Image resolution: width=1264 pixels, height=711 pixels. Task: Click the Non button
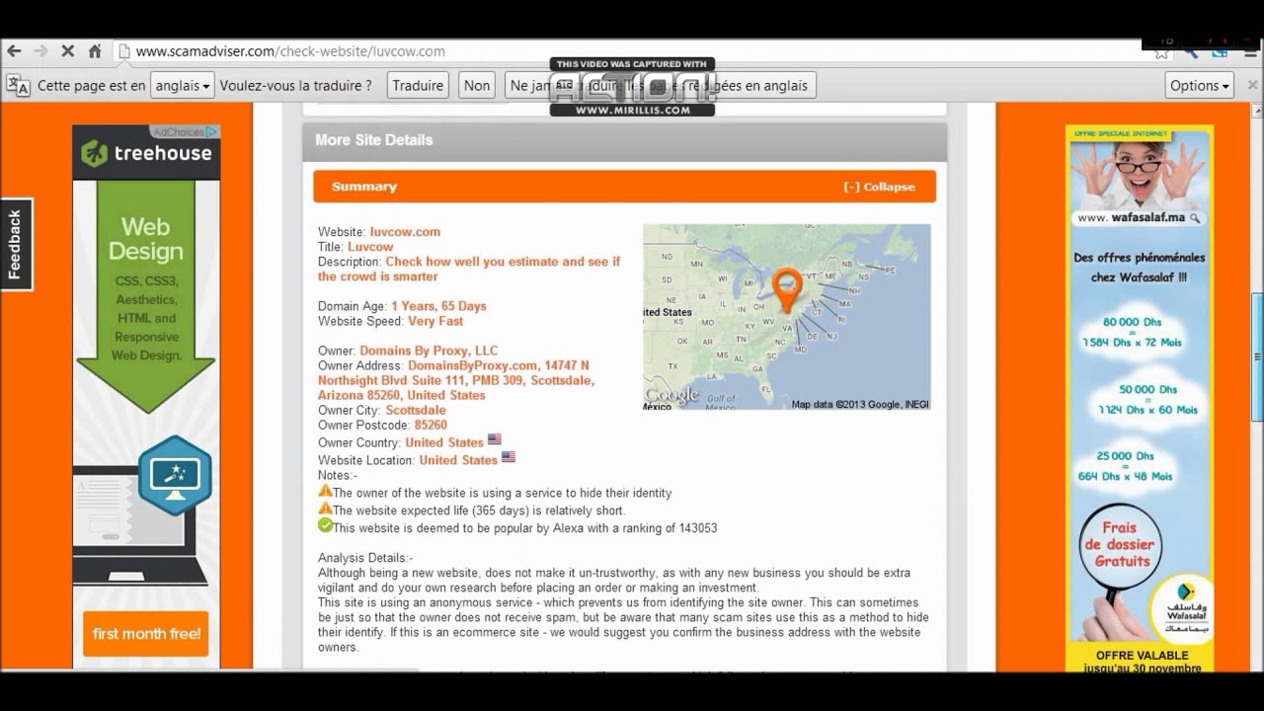[477, 85]
